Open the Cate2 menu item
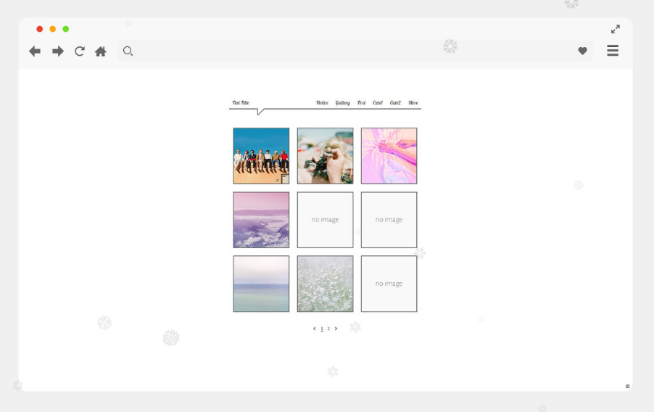Image resolution: width=654 pixels, height=412 pixels. [395, 103]
